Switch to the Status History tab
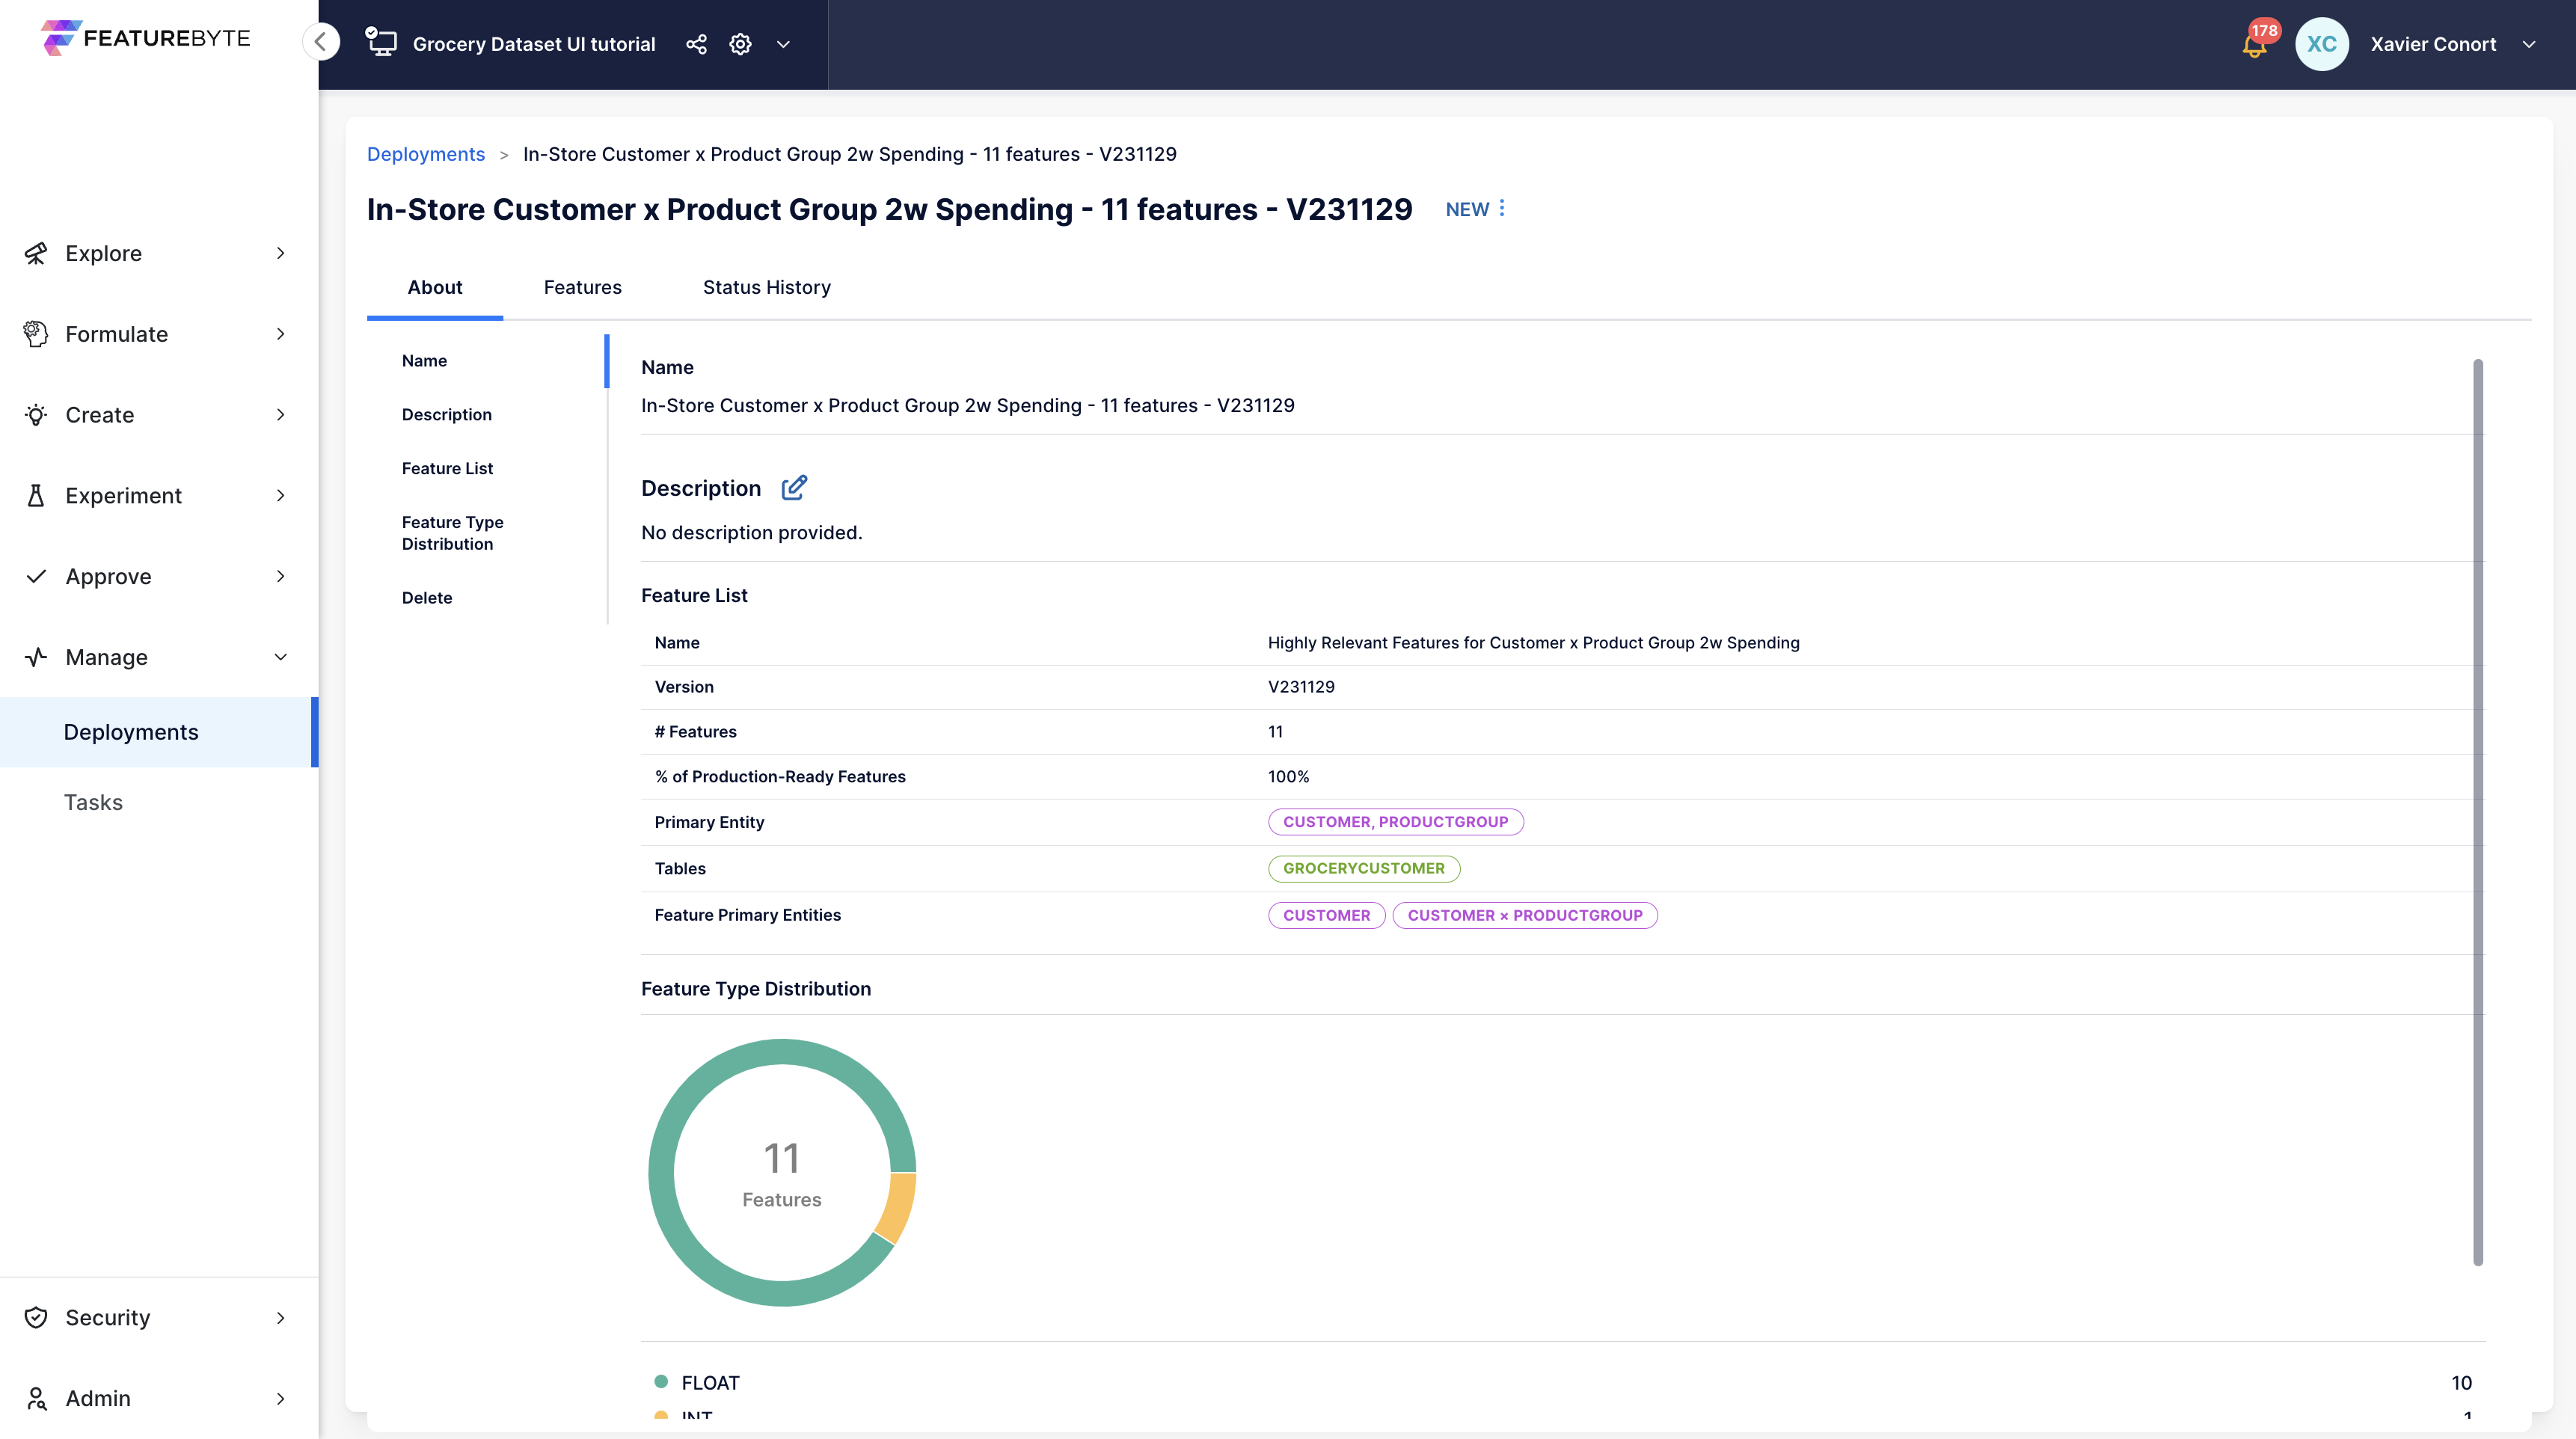2576x1439 pixels. pyautogui.click(x=767, y=287)
